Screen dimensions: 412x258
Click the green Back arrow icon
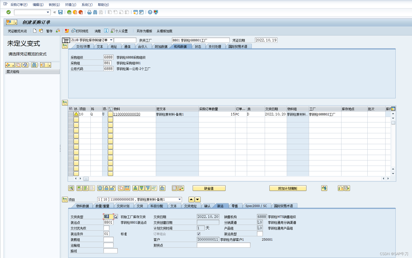(x=69, y=12)
